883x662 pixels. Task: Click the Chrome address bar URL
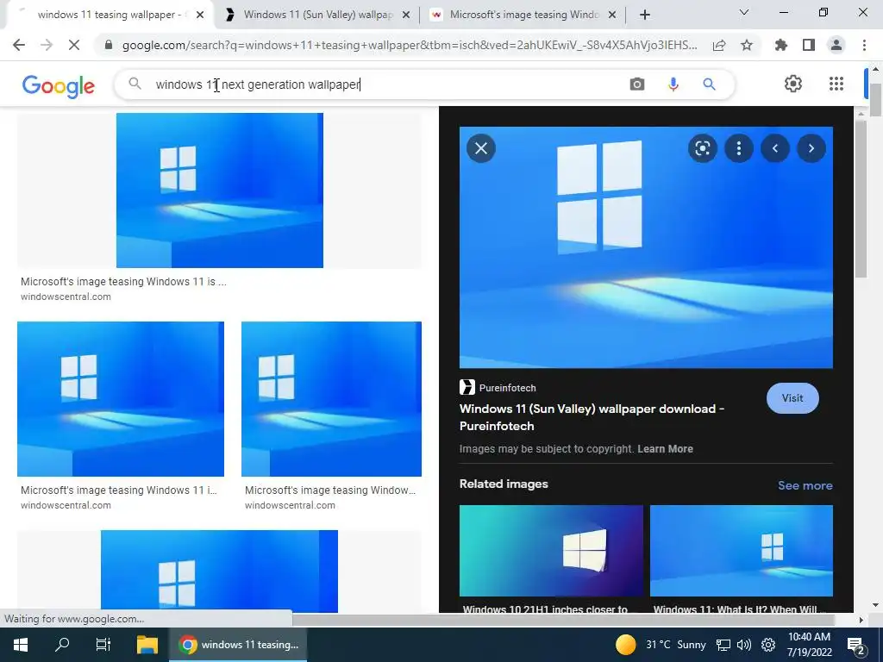410,45
